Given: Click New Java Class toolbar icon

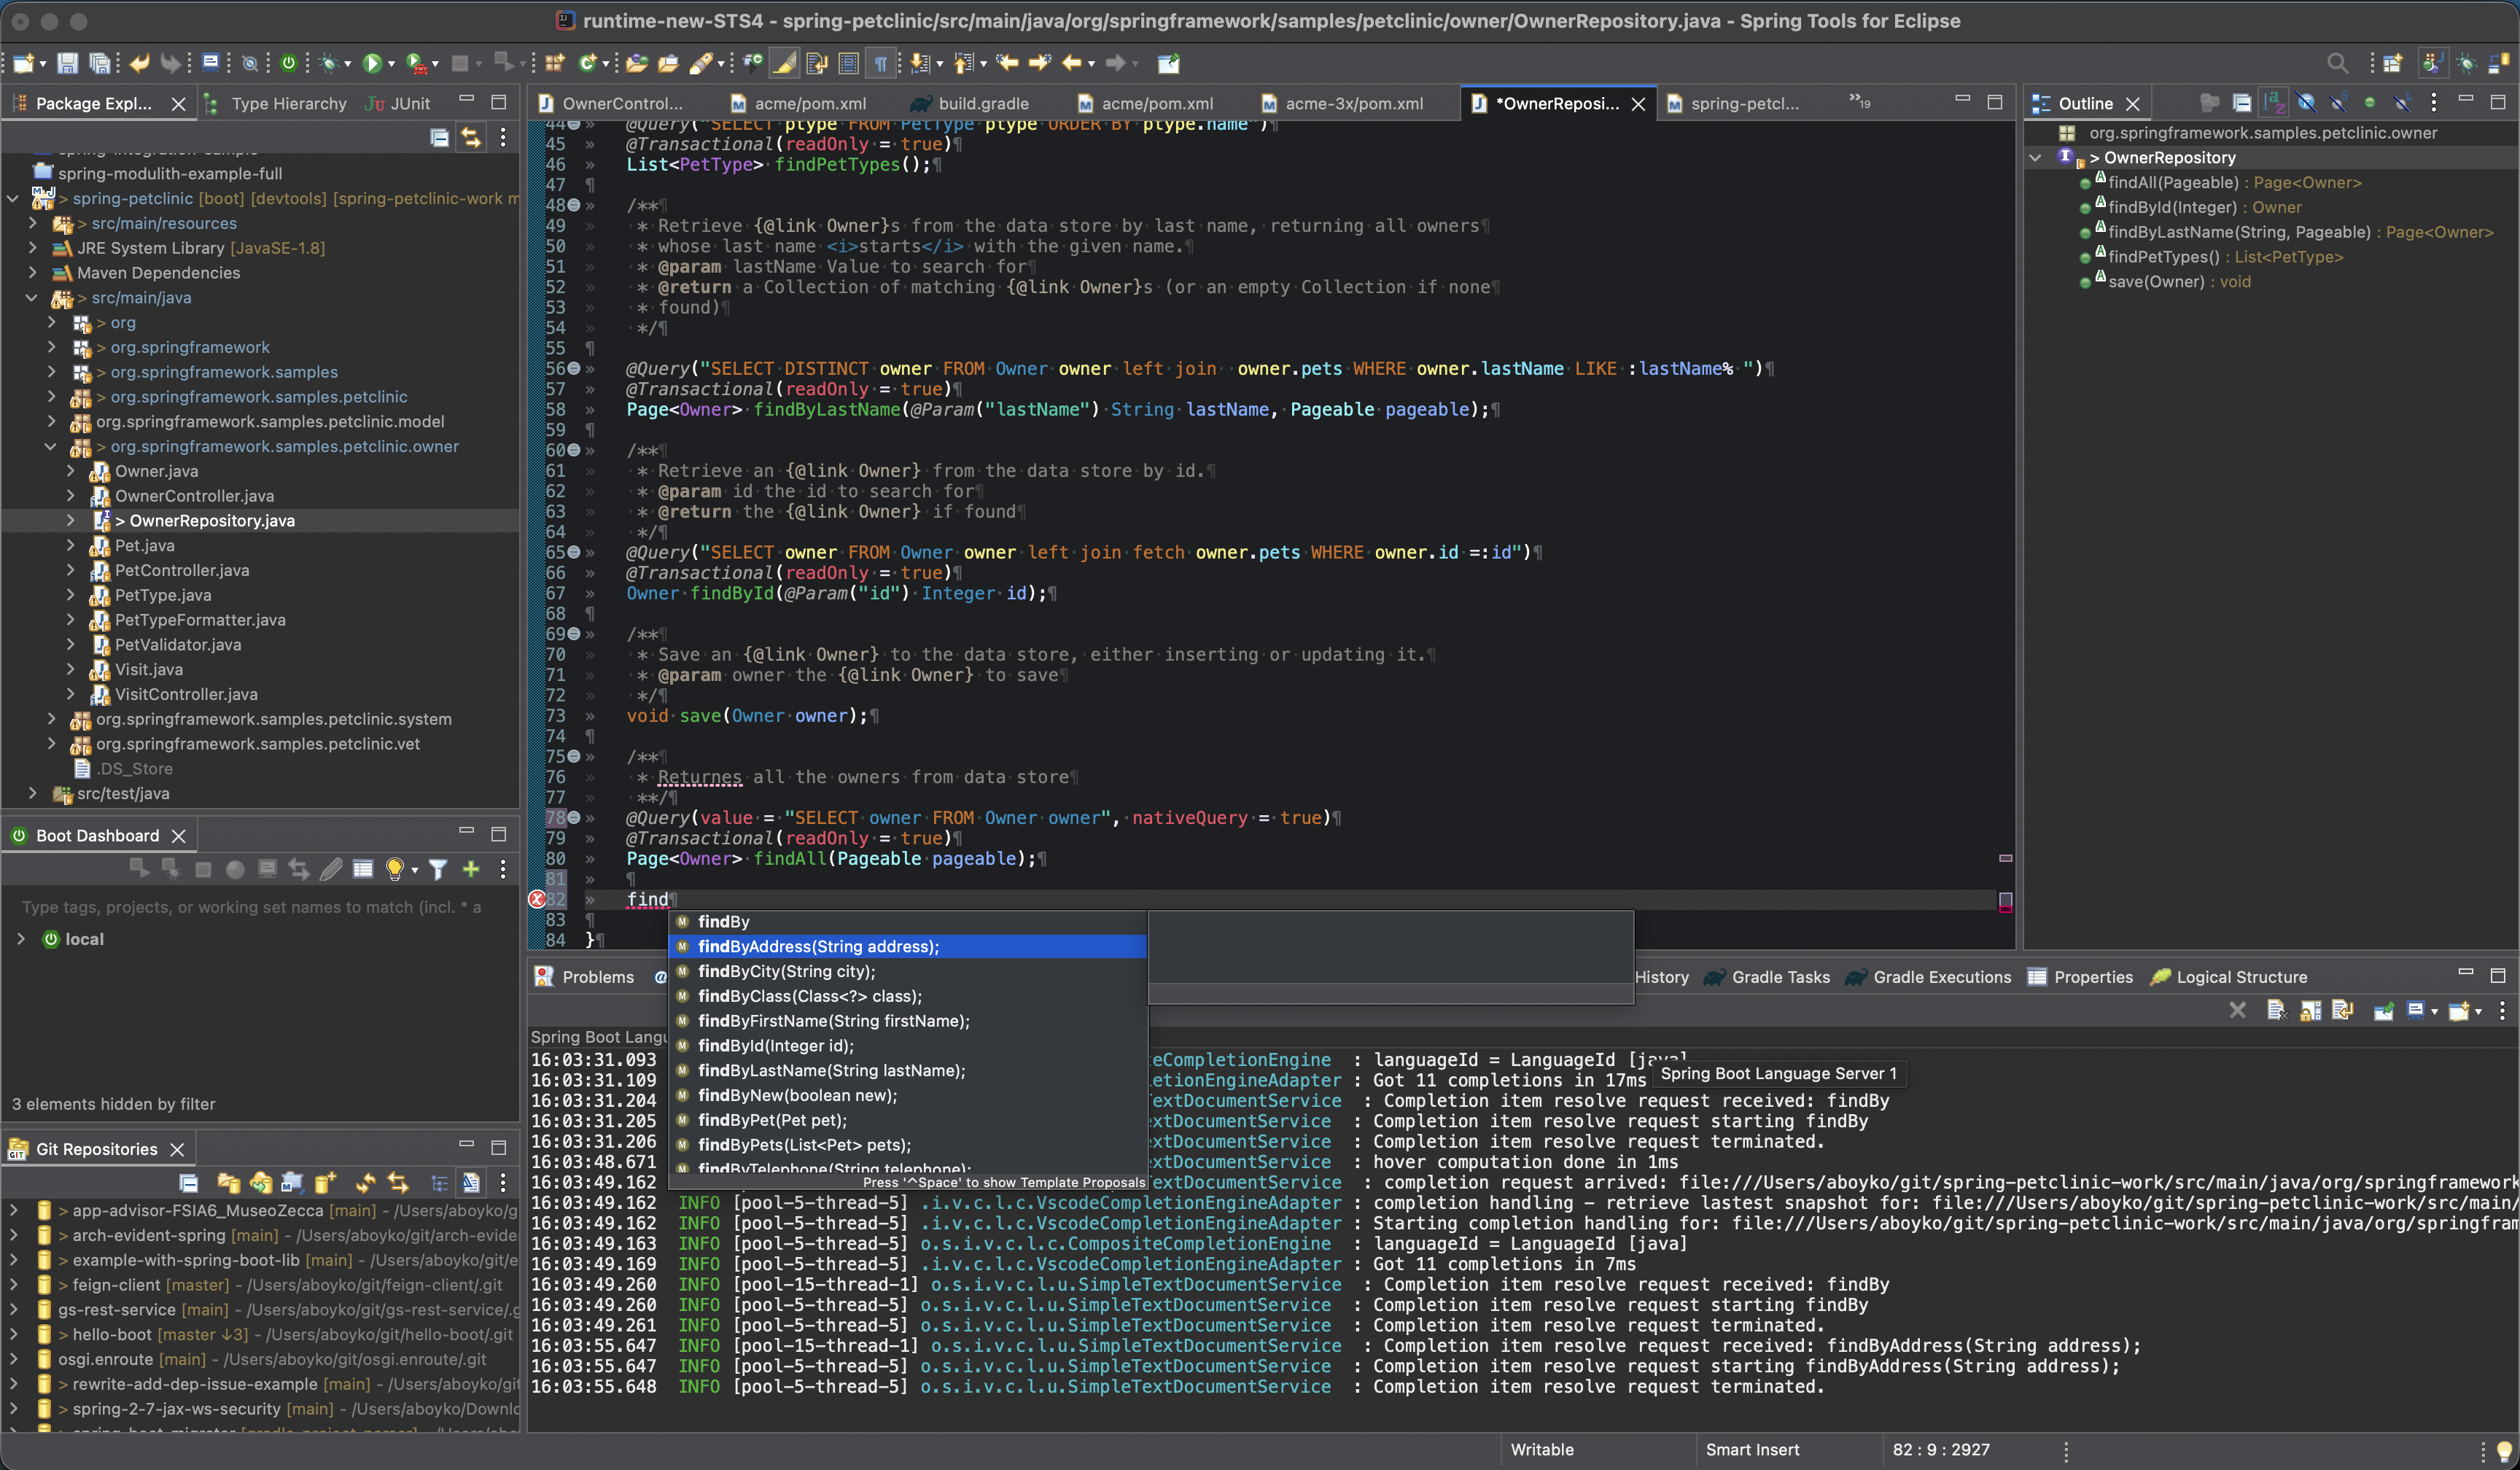Looking at the screenshot, I should (x=588, y=63).
